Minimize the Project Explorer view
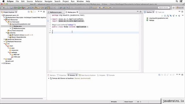 pyautogui.click(x=41, y=12)
